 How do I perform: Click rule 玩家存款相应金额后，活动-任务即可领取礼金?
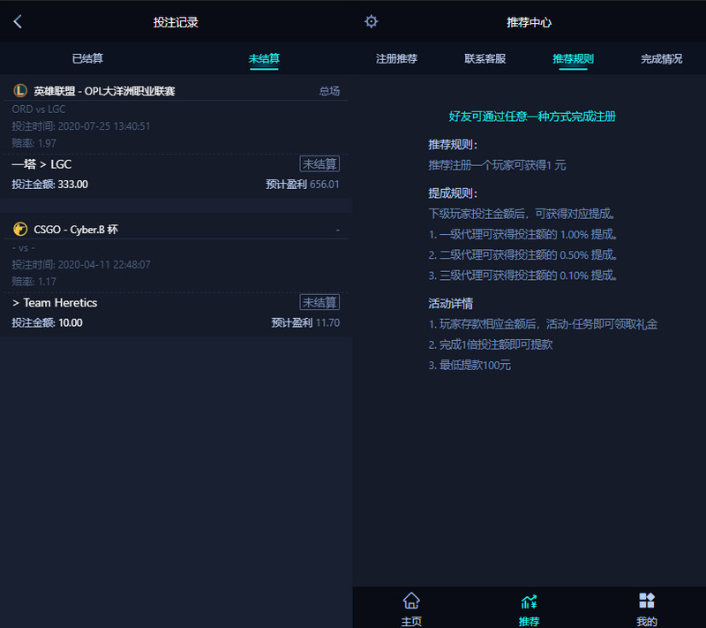(x=543, y=324)
